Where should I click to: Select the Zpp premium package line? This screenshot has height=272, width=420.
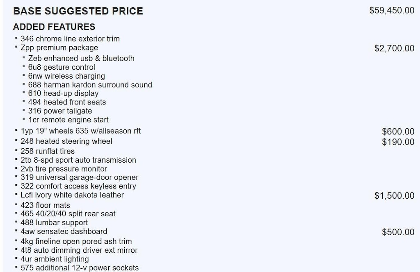tap(59, 48)
